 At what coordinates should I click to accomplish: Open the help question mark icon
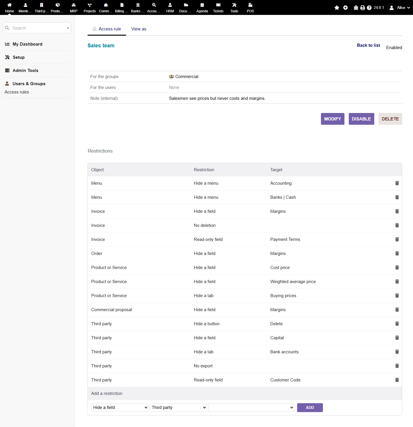369,8
